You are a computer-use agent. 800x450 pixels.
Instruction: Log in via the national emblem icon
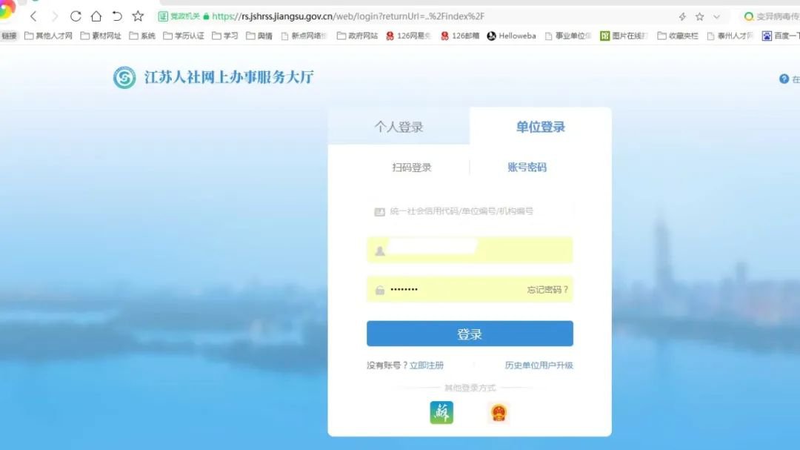(499, 412)
